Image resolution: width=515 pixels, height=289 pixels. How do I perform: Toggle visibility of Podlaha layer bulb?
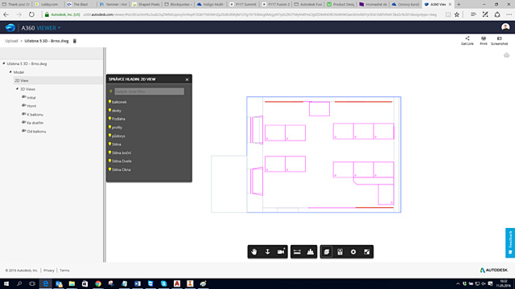coord(109,119)
